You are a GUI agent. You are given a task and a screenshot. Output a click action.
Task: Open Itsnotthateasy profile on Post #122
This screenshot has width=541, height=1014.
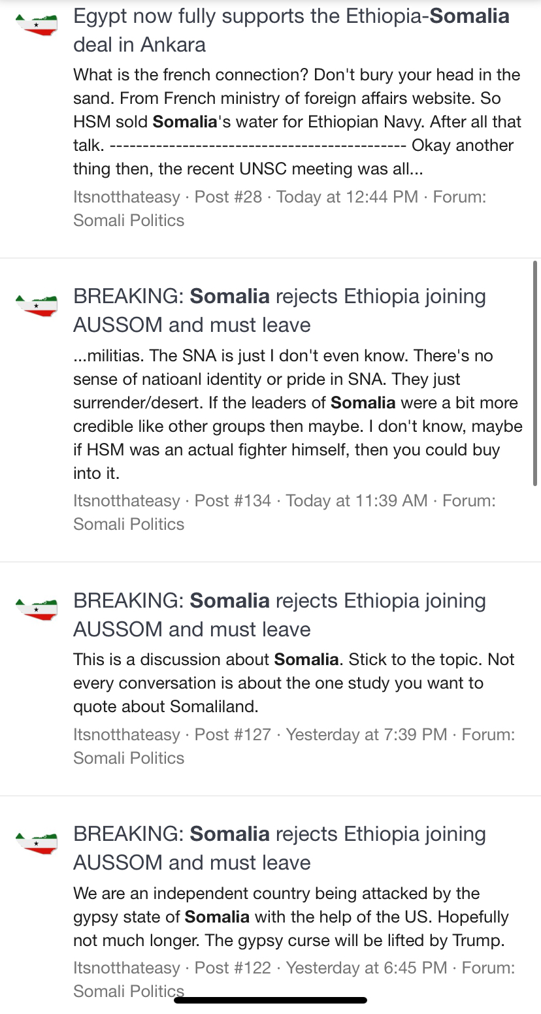[126, 968]
